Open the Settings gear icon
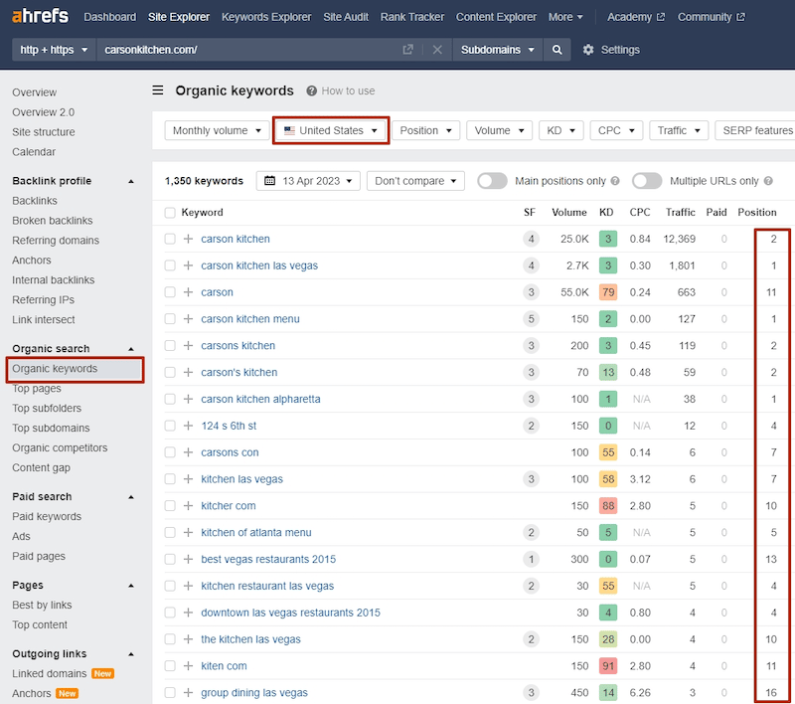795x704 pixels. 588,50
